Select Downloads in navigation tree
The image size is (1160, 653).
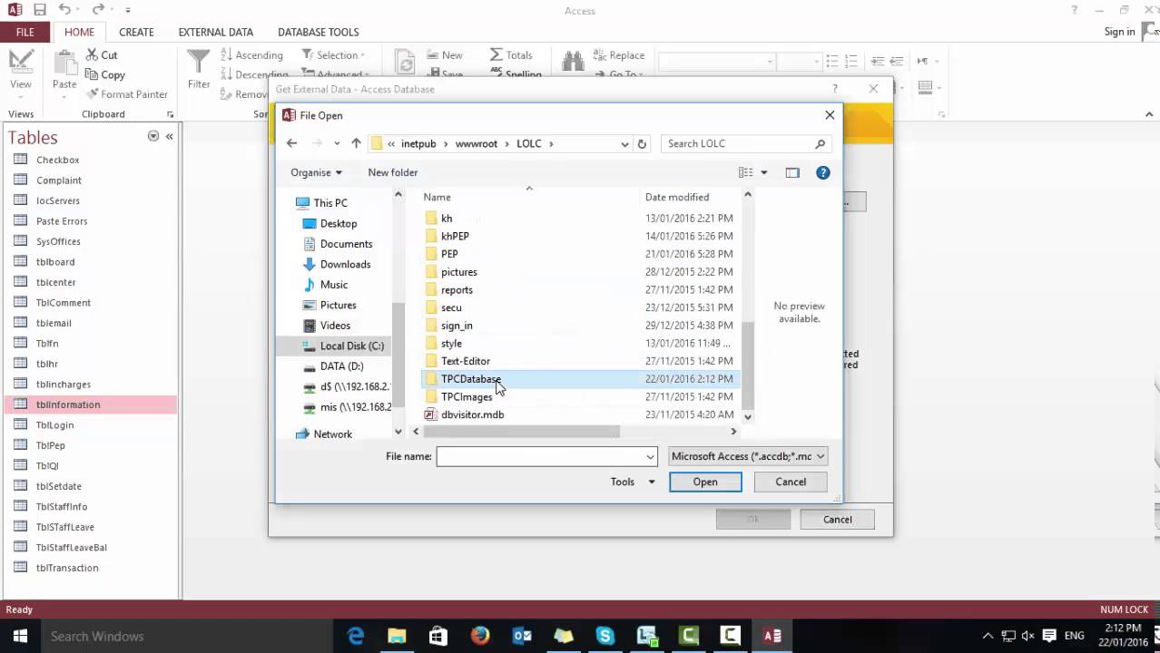coord(345,264)
